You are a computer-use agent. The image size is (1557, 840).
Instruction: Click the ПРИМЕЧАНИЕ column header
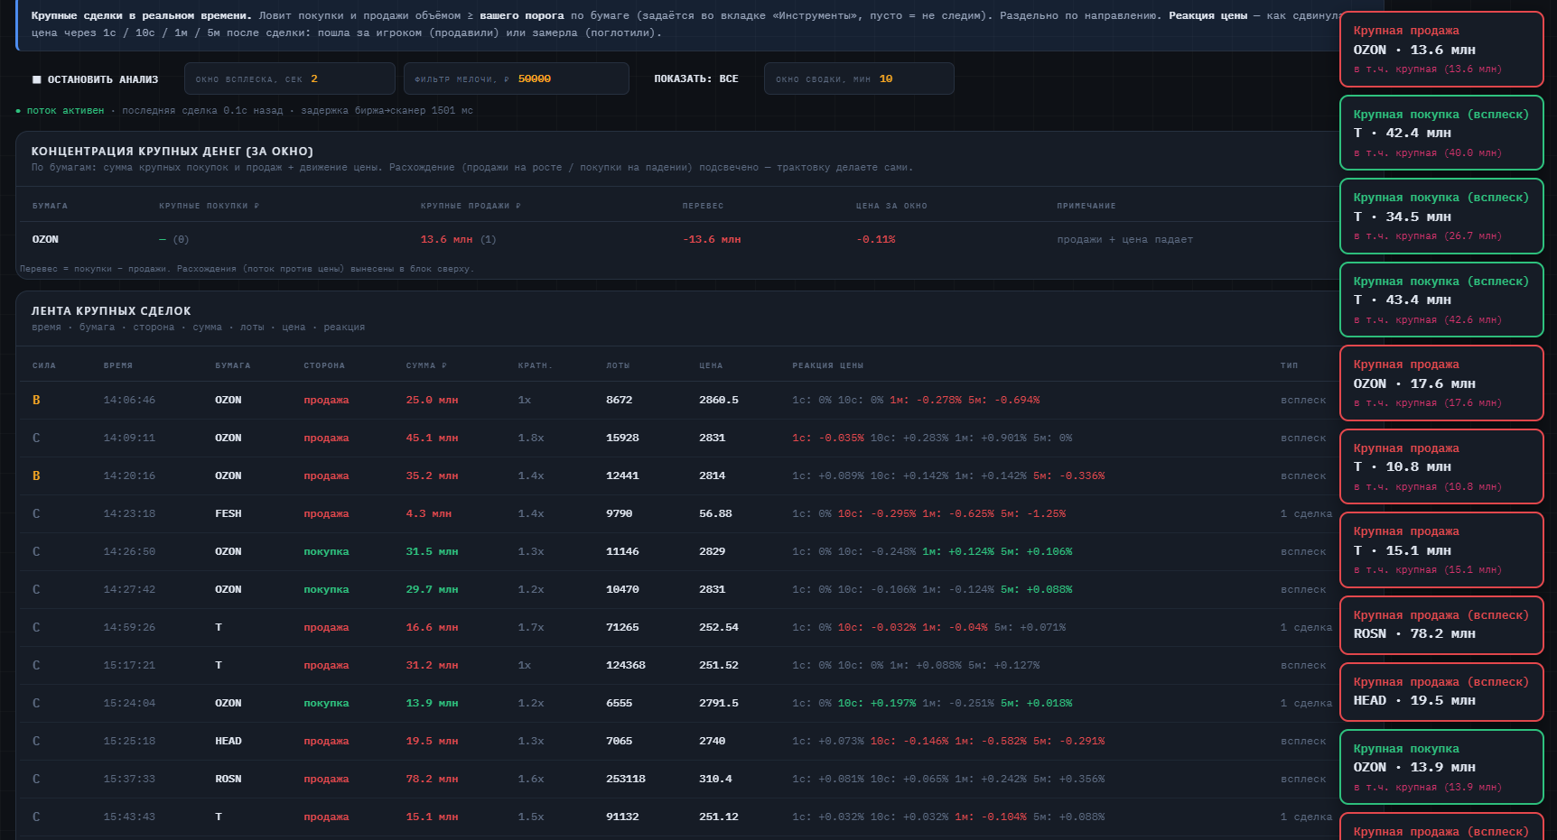tap(1086, 206)
